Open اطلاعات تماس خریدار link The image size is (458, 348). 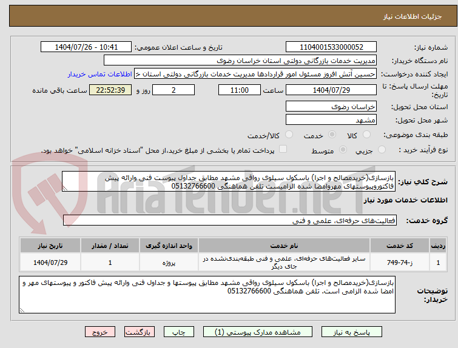coord(100,74)
